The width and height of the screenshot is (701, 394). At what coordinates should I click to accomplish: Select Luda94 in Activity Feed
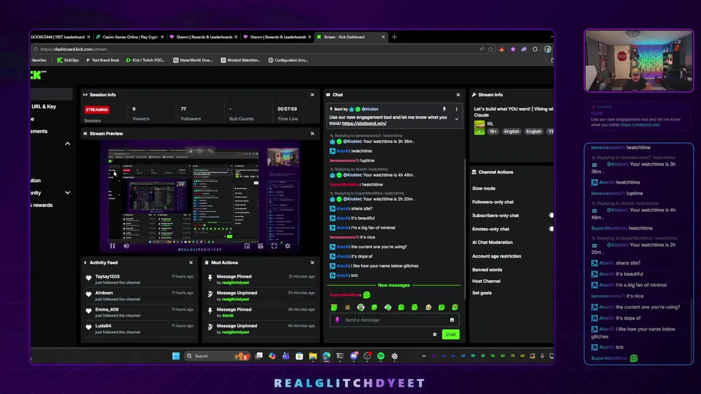tap(103, 326)
